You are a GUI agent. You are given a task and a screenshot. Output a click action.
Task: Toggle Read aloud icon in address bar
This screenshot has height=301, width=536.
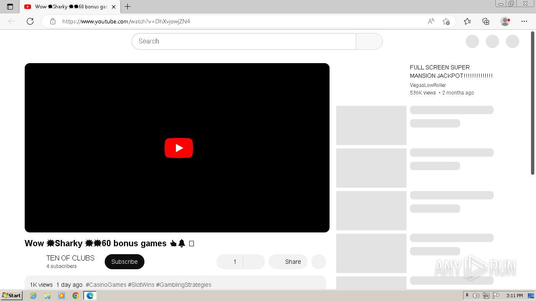(431, 21)
